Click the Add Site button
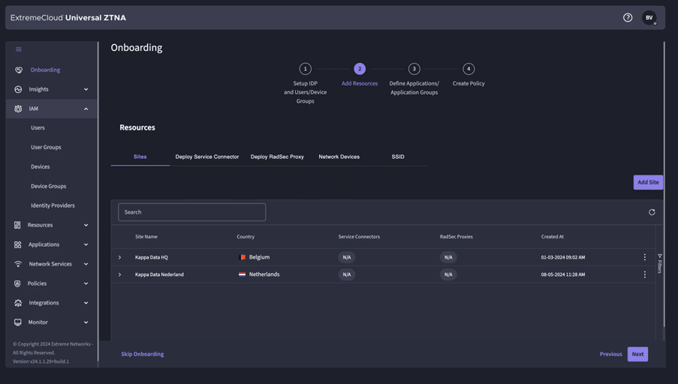Screen dimensions: 678x384 (x=647, y=182)
